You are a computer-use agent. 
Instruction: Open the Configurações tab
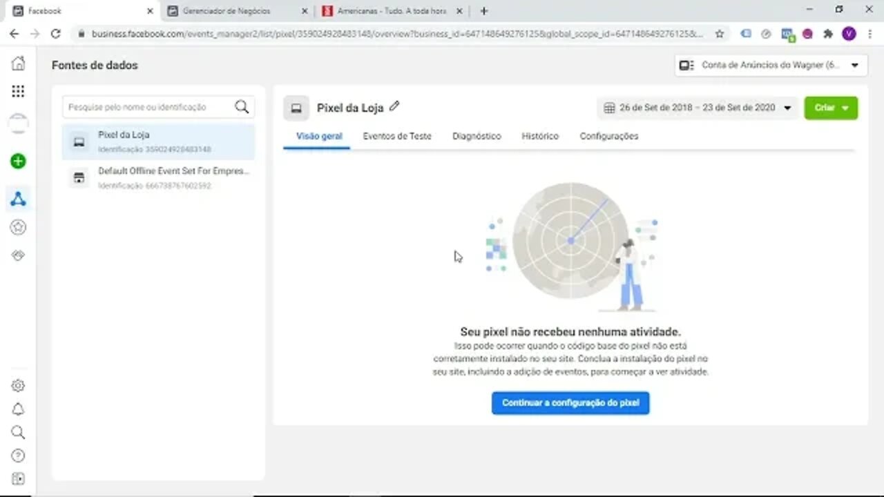[609, 136]
